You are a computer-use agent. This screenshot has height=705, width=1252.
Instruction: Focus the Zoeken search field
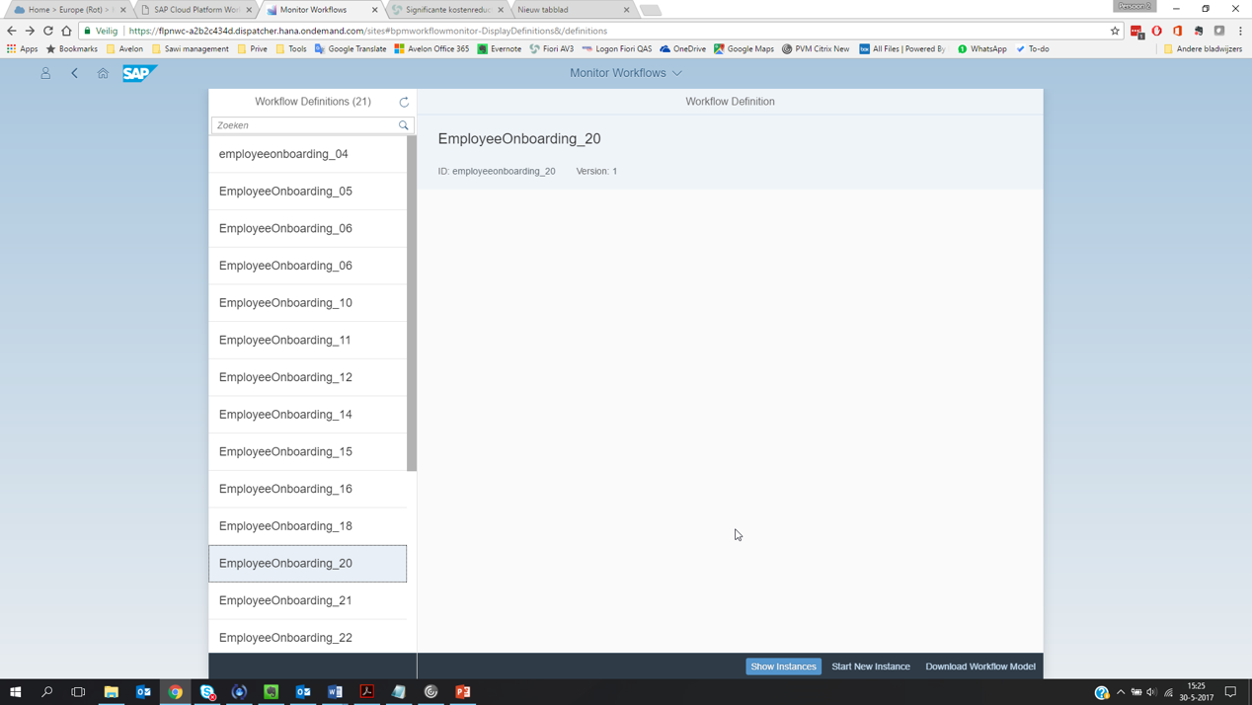coord(304,125)
